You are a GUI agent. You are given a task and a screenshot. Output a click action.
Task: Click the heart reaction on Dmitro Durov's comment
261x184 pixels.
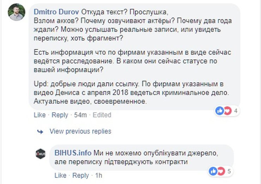(227, 111)
